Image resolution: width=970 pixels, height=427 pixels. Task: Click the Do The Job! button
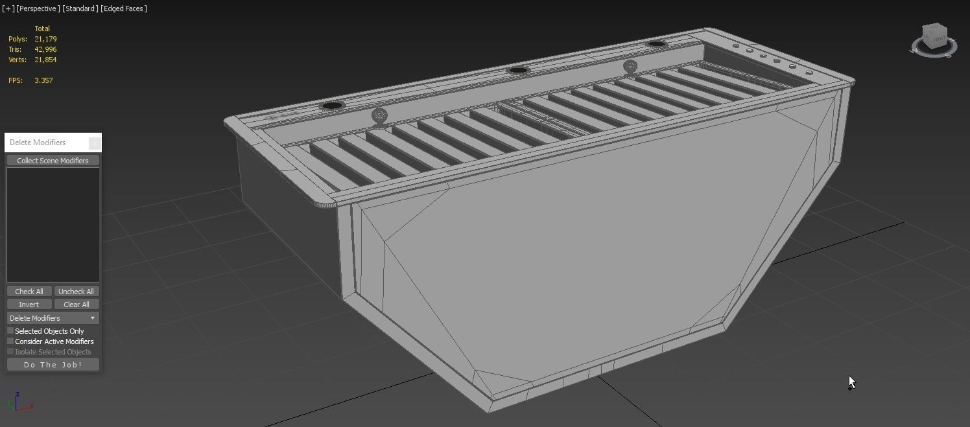tap(53, 365)
